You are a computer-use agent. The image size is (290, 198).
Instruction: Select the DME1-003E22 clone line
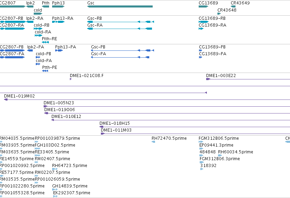pos(248,79)
